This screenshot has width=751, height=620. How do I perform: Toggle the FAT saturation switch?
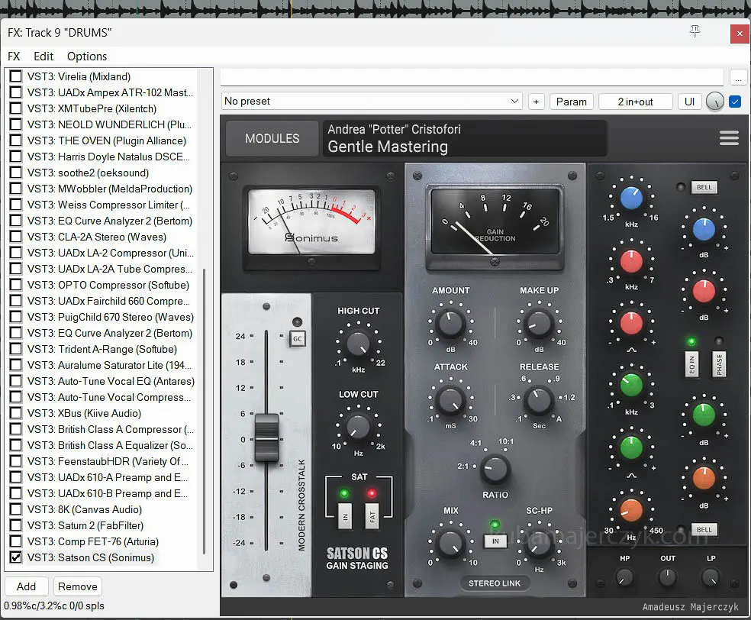(x=372, y=517)
